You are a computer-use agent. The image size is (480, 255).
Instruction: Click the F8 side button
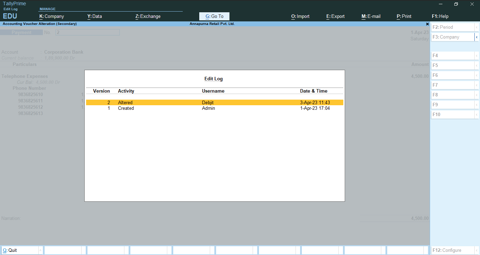point(453,95)
